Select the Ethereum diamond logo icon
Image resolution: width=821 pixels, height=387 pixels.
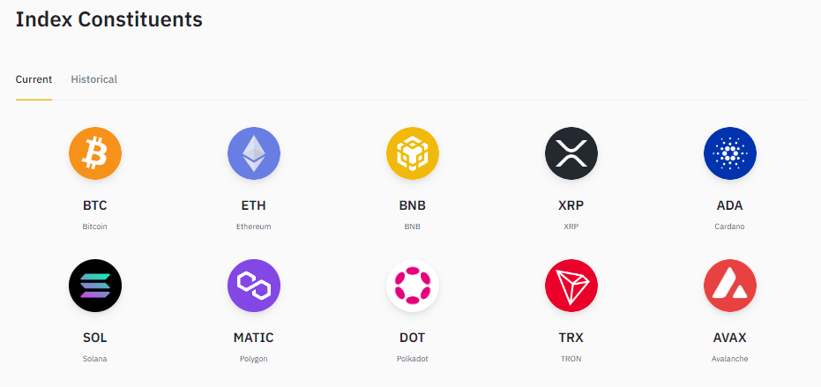[254, 153]
